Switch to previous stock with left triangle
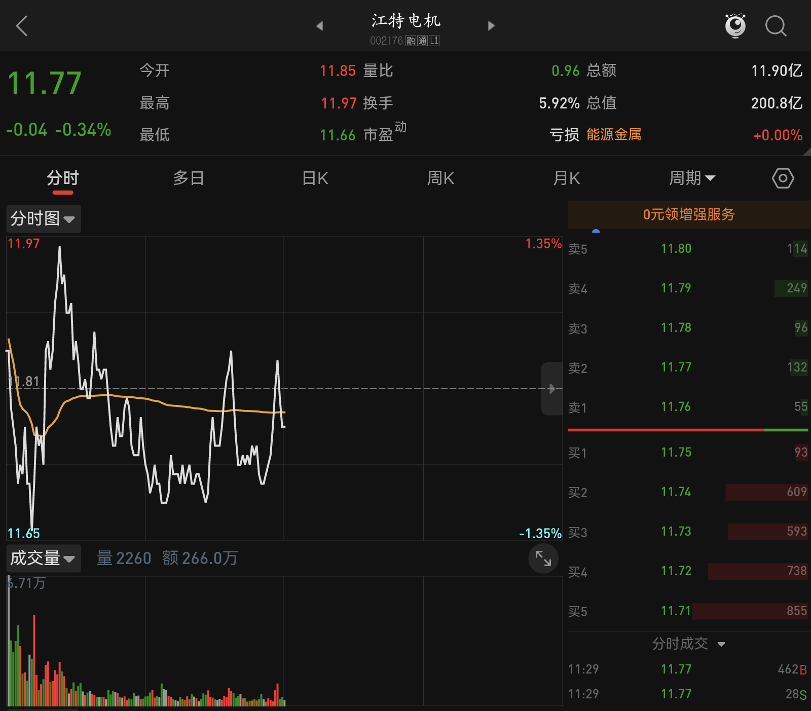 (x=319, y=26)
